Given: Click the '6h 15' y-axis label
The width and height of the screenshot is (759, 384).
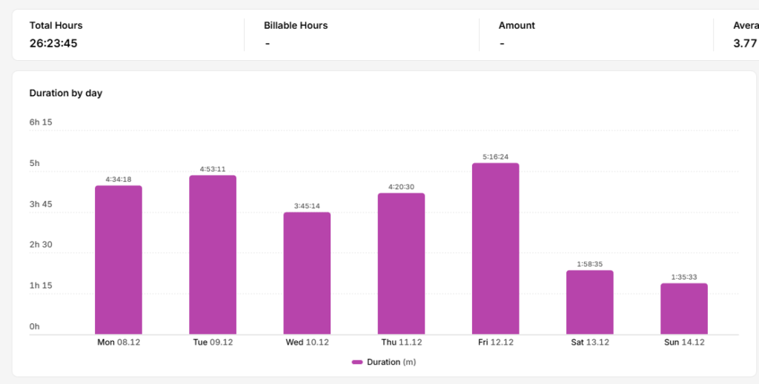Looking at the screenshot, I should (41, 122).
